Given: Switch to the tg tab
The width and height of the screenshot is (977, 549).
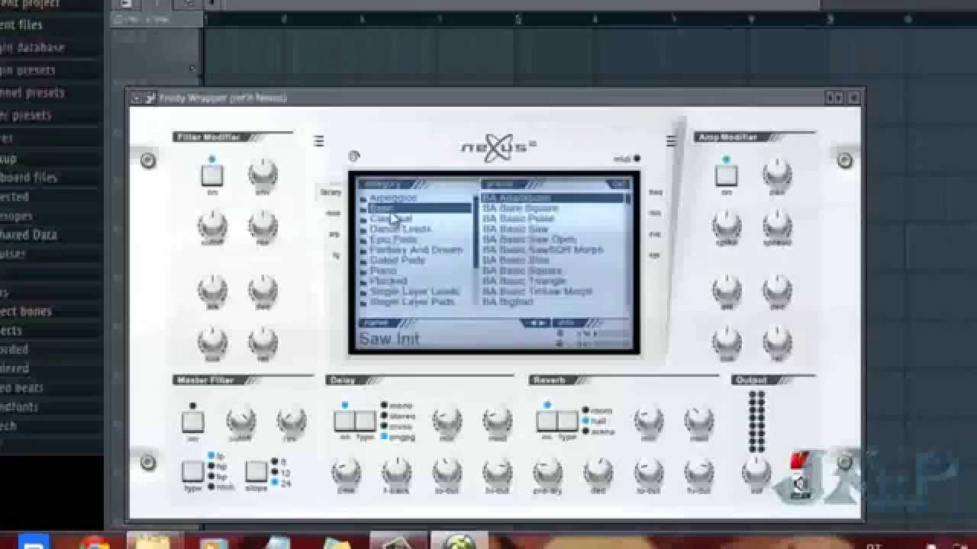Looking at the screenshot, I should (x=336, y=256).
